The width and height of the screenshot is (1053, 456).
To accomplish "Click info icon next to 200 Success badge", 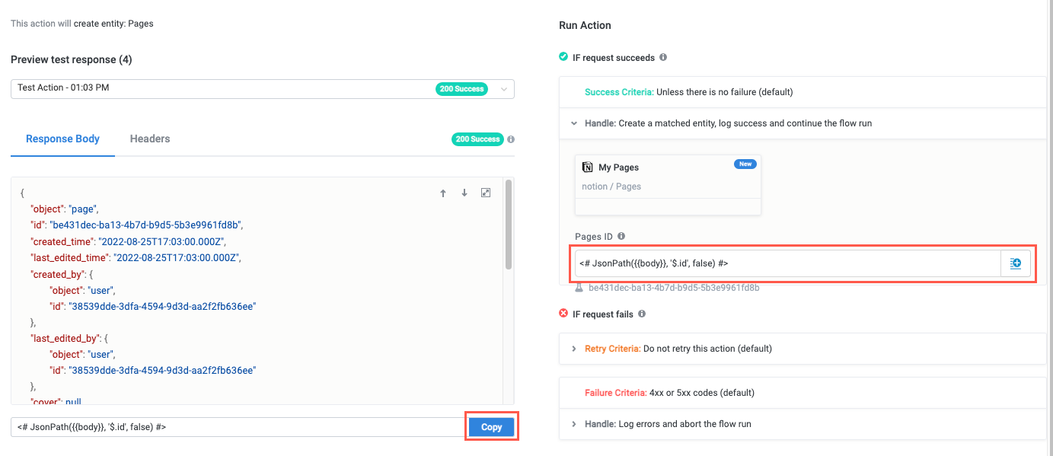I will pos(511,139).
